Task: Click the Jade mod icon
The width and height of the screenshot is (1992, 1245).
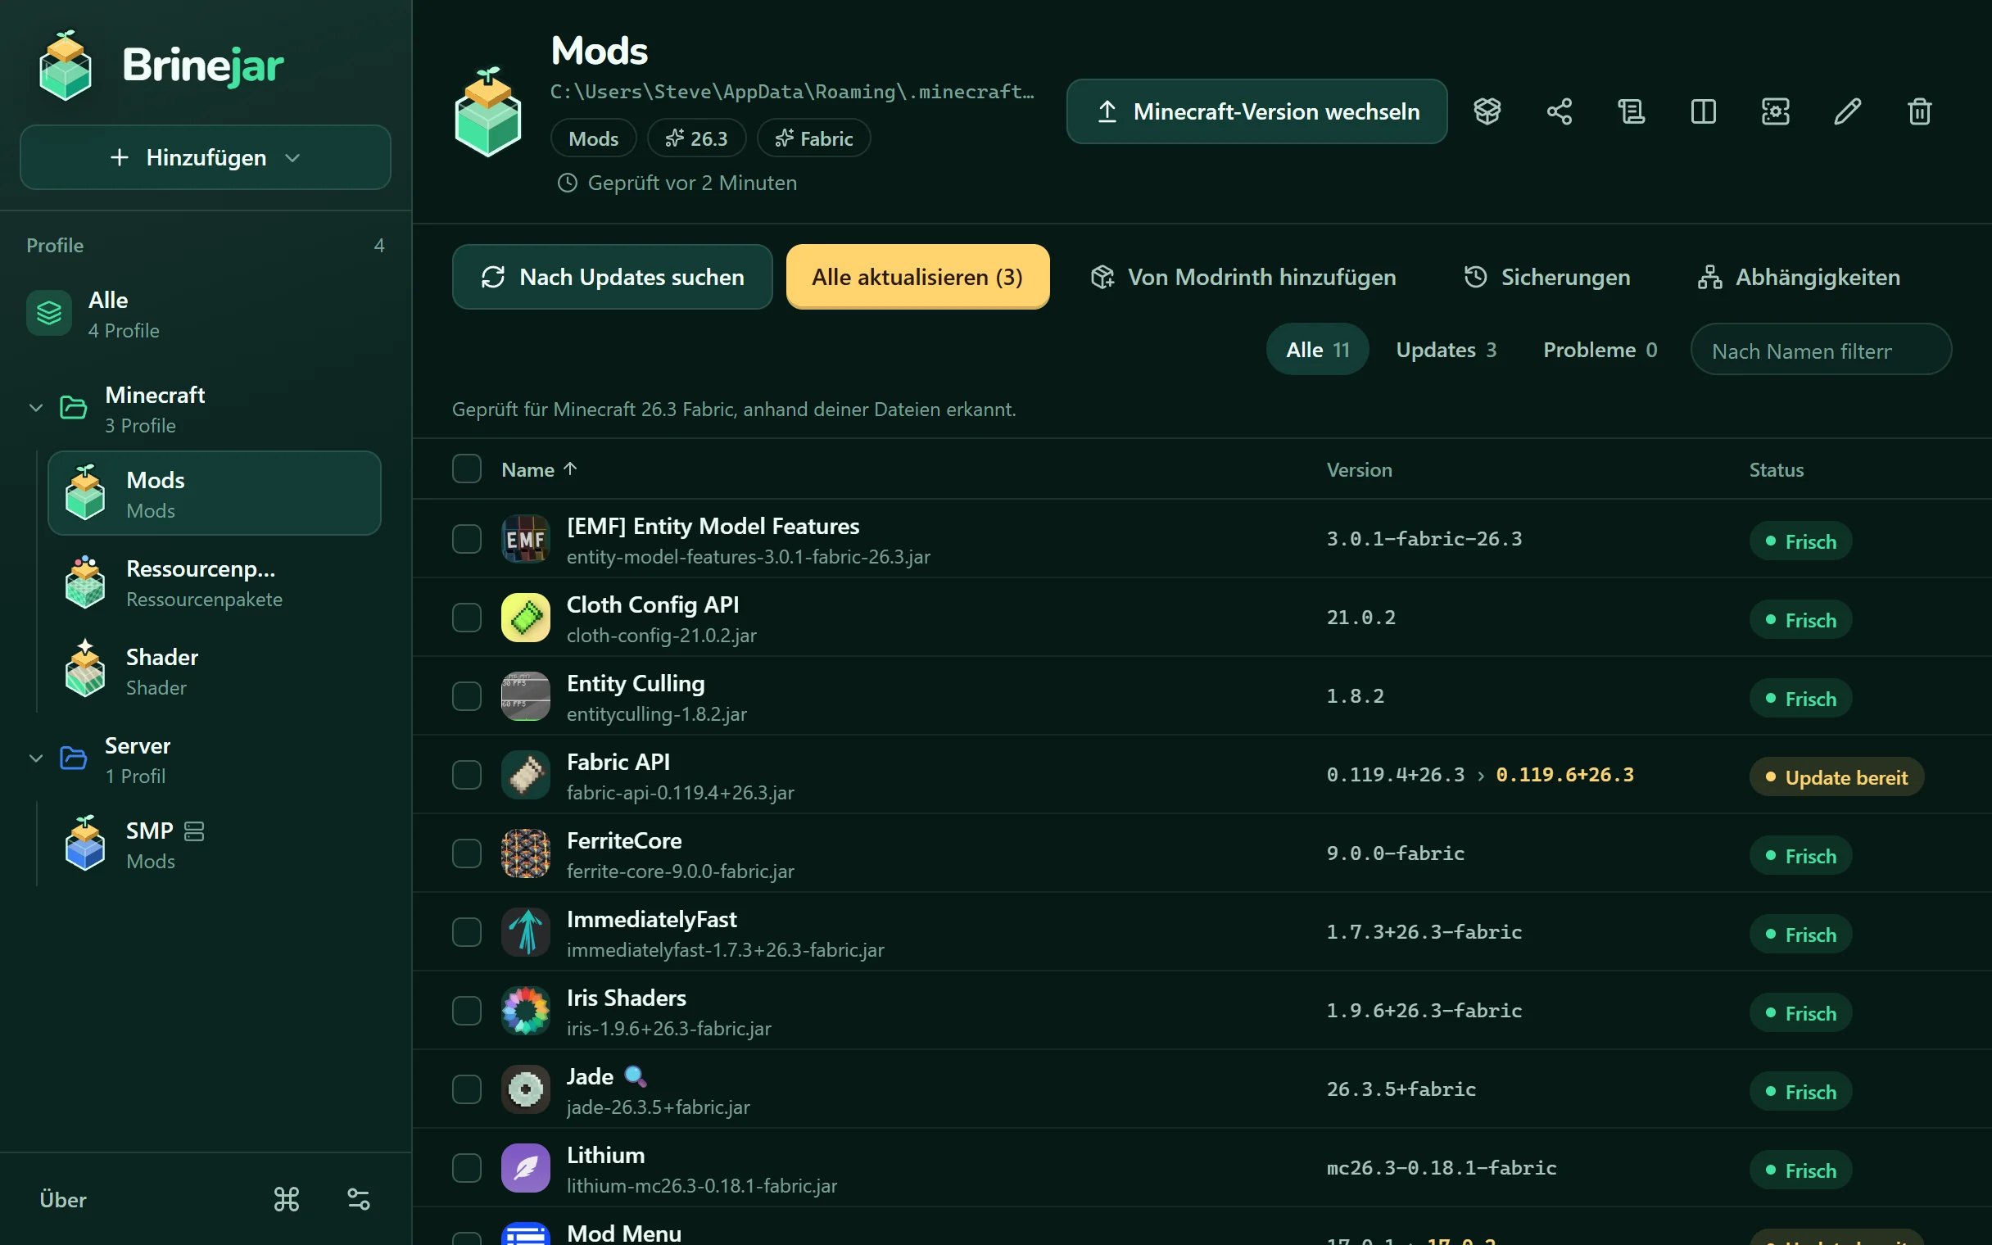Action: 526,1089
